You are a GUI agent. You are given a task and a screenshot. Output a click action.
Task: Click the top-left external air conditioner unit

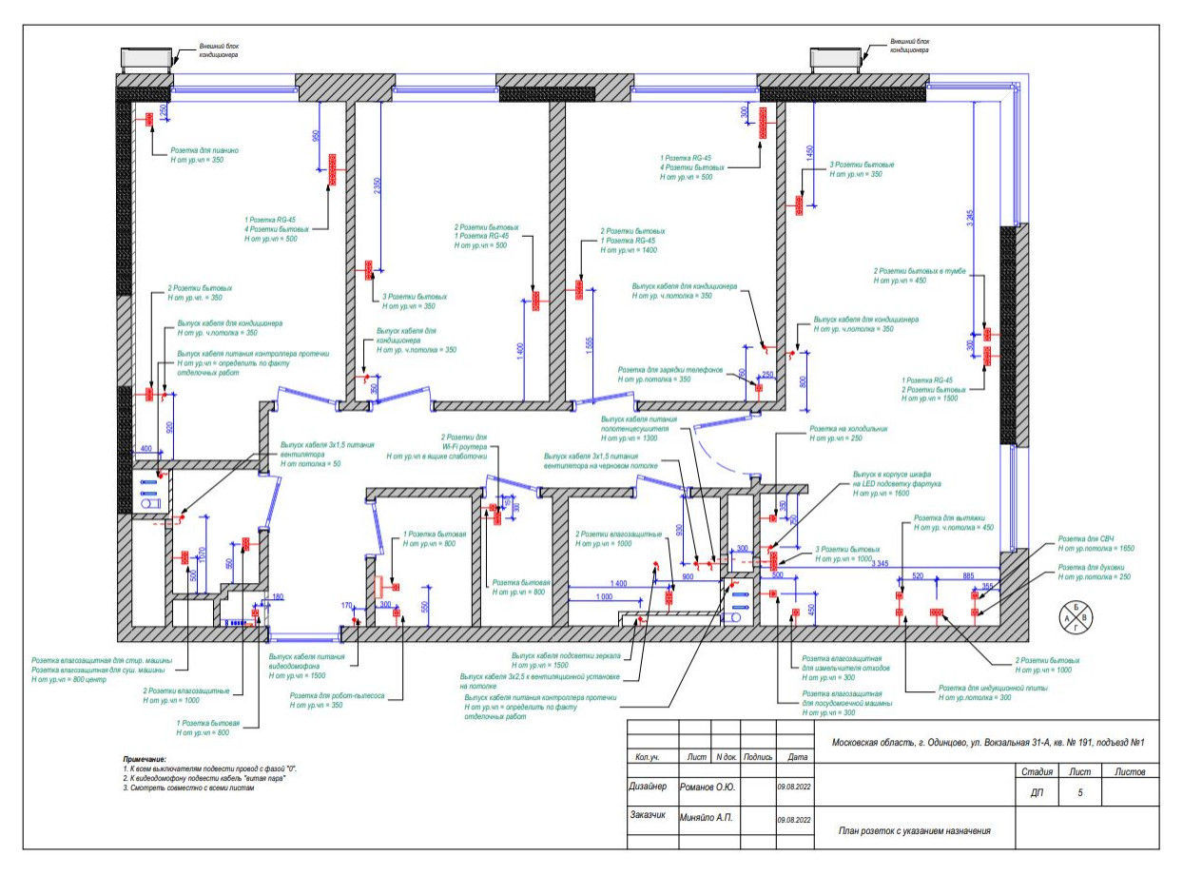pos(145,57)
